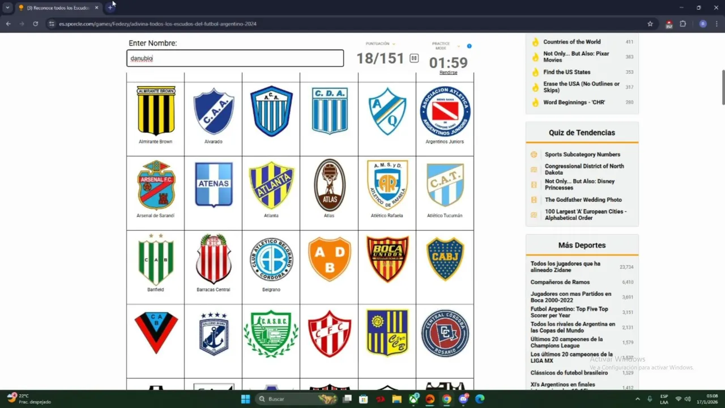The width and height of the screenshot is (725, 408).
Task: Open the browser extensions menu
Action: click(x=683, y=24)
